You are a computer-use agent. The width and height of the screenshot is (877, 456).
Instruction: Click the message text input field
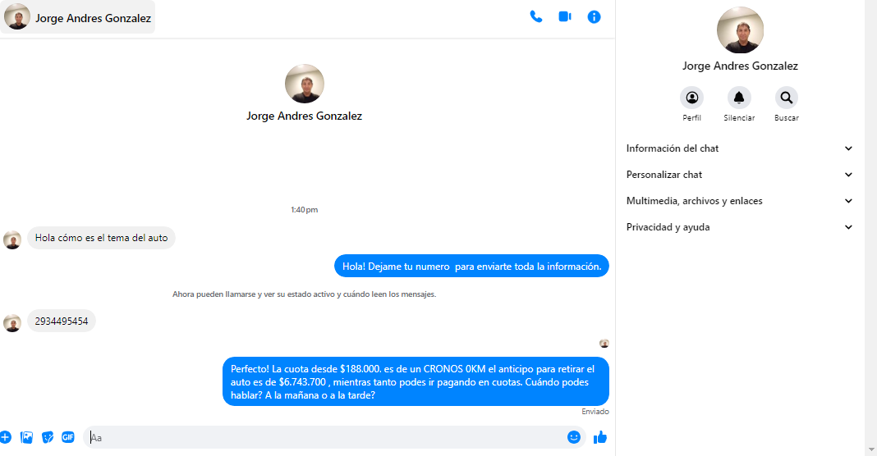328,437
